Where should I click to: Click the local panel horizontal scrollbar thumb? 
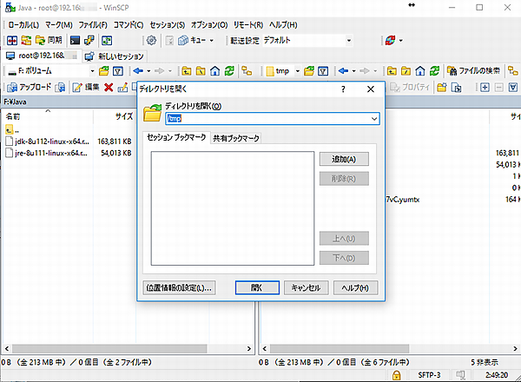(109, 348)
